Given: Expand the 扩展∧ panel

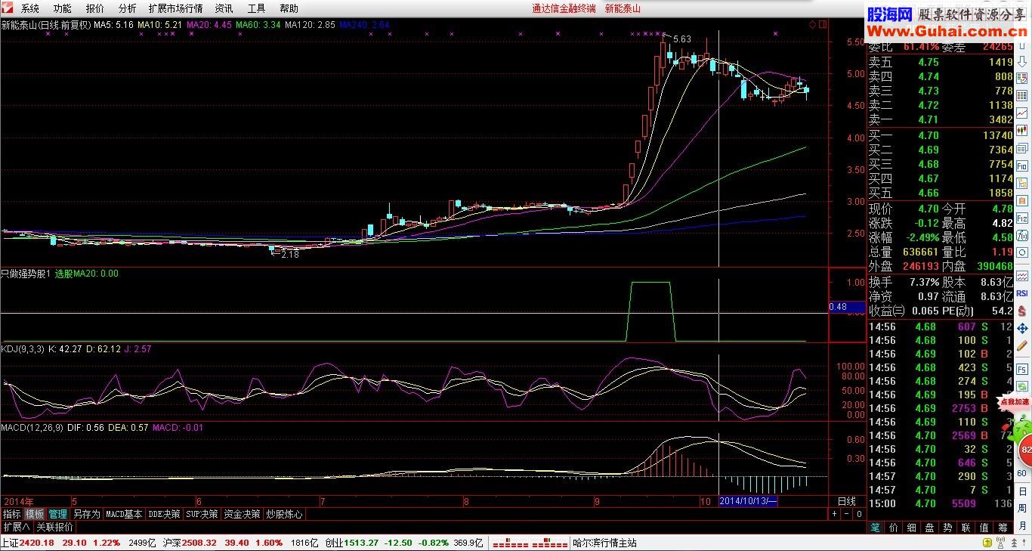Looking at the screenshot, I should point(16,527).
